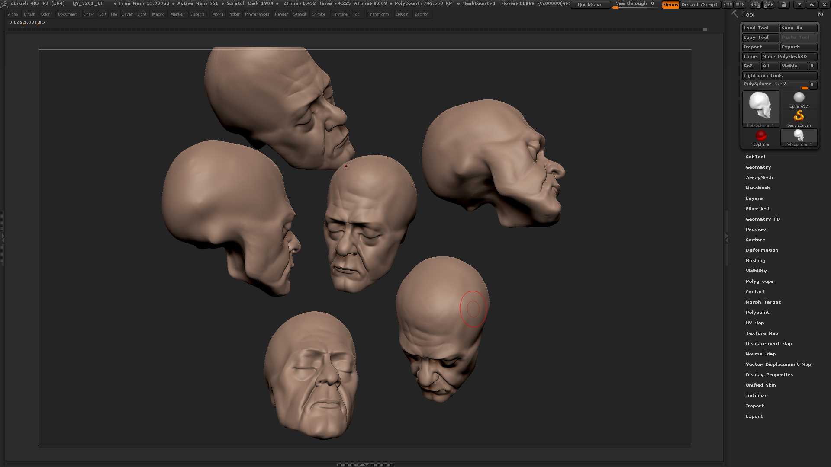Screen dimensions: 831x467
Task: Toggle the Menus button off
Action: click(670, 5)
